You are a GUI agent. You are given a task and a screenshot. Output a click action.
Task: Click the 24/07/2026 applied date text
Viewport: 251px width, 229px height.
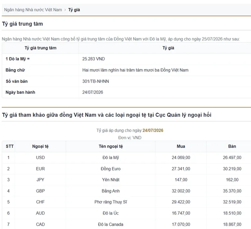[153, 130]
